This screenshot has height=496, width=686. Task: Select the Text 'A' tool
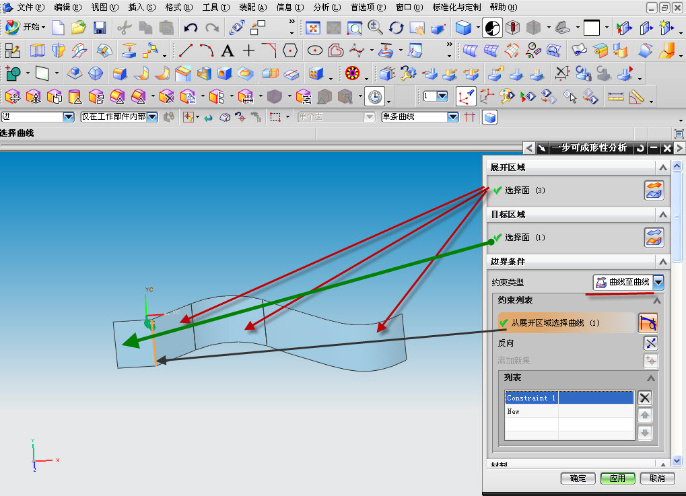(228, 50)
